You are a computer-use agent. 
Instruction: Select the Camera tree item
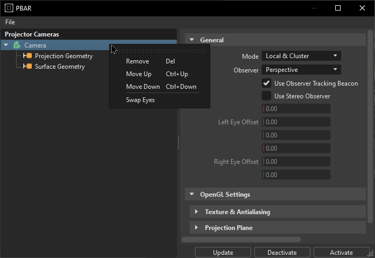[89, 45]
